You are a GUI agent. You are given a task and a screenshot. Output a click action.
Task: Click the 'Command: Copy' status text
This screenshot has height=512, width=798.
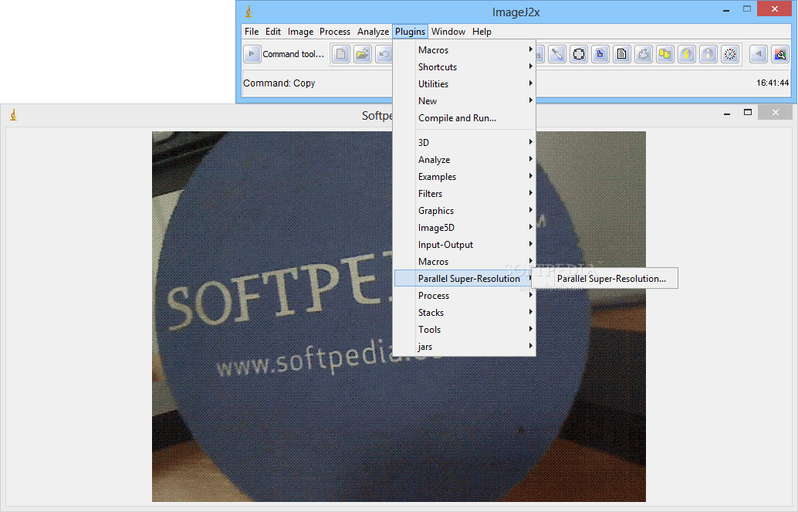279,83
